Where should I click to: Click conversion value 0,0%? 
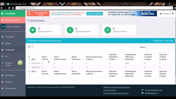127,63
